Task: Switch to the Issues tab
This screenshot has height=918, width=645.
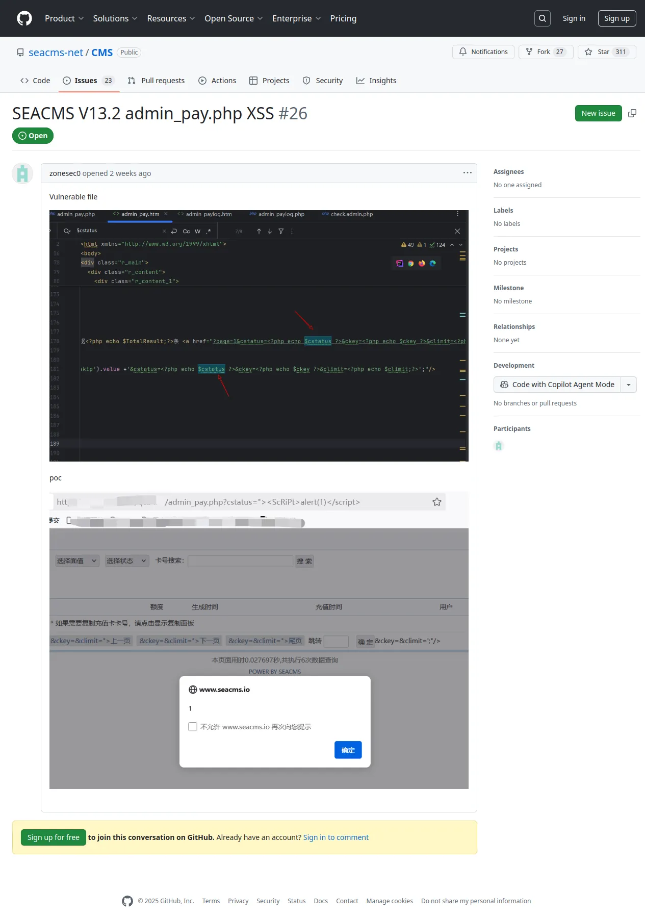Action: [x=89, y=81]
